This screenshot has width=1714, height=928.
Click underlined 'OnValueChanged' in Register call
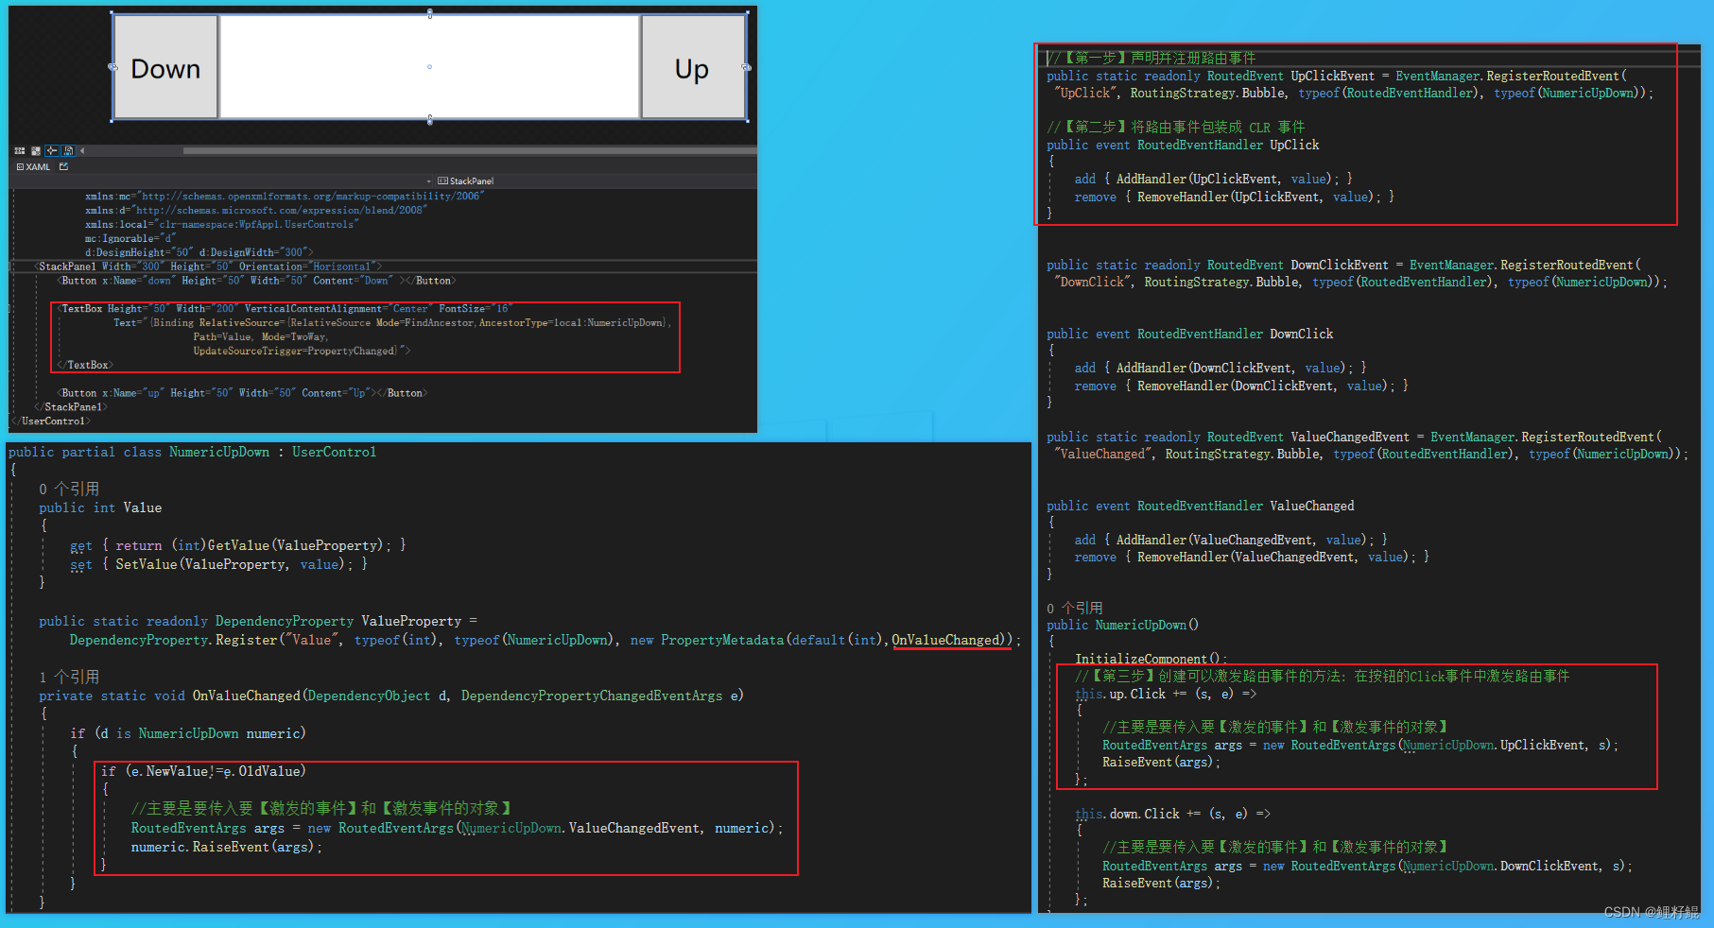pos(946,640)
